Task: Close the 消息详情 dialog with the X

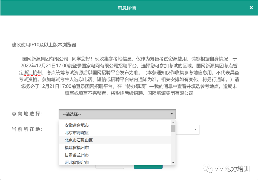Action: [251, 7]
